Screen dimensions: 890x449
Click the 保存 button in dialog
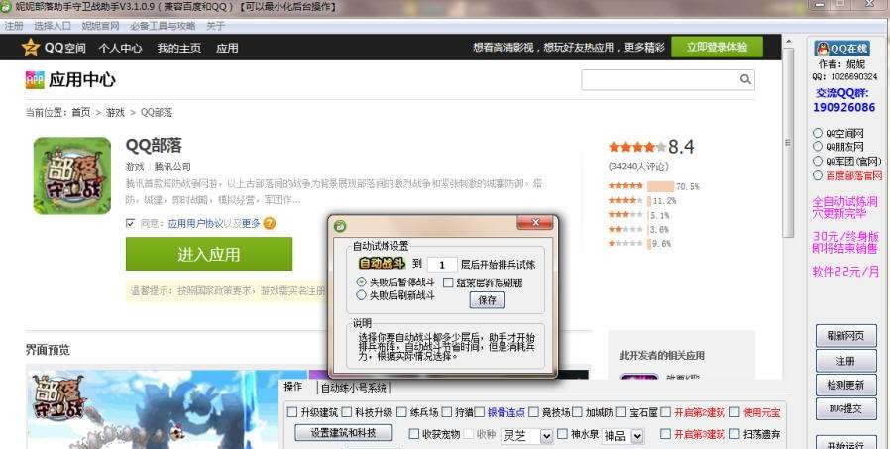tap(487, 300)
